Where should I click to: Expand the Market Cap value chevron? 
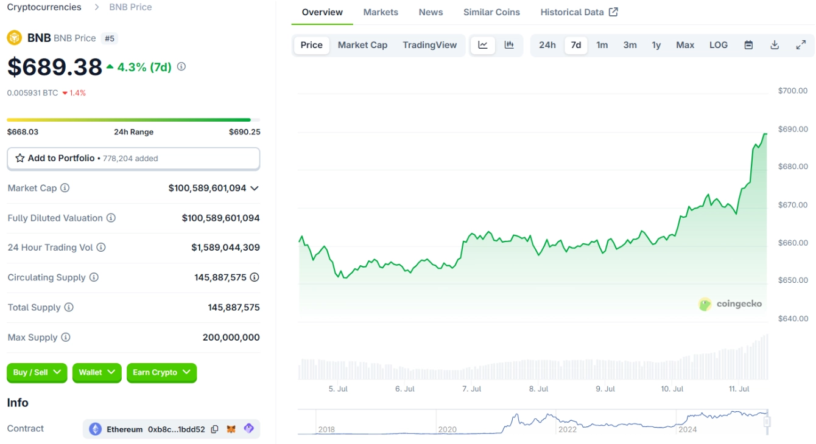point(255,188)
